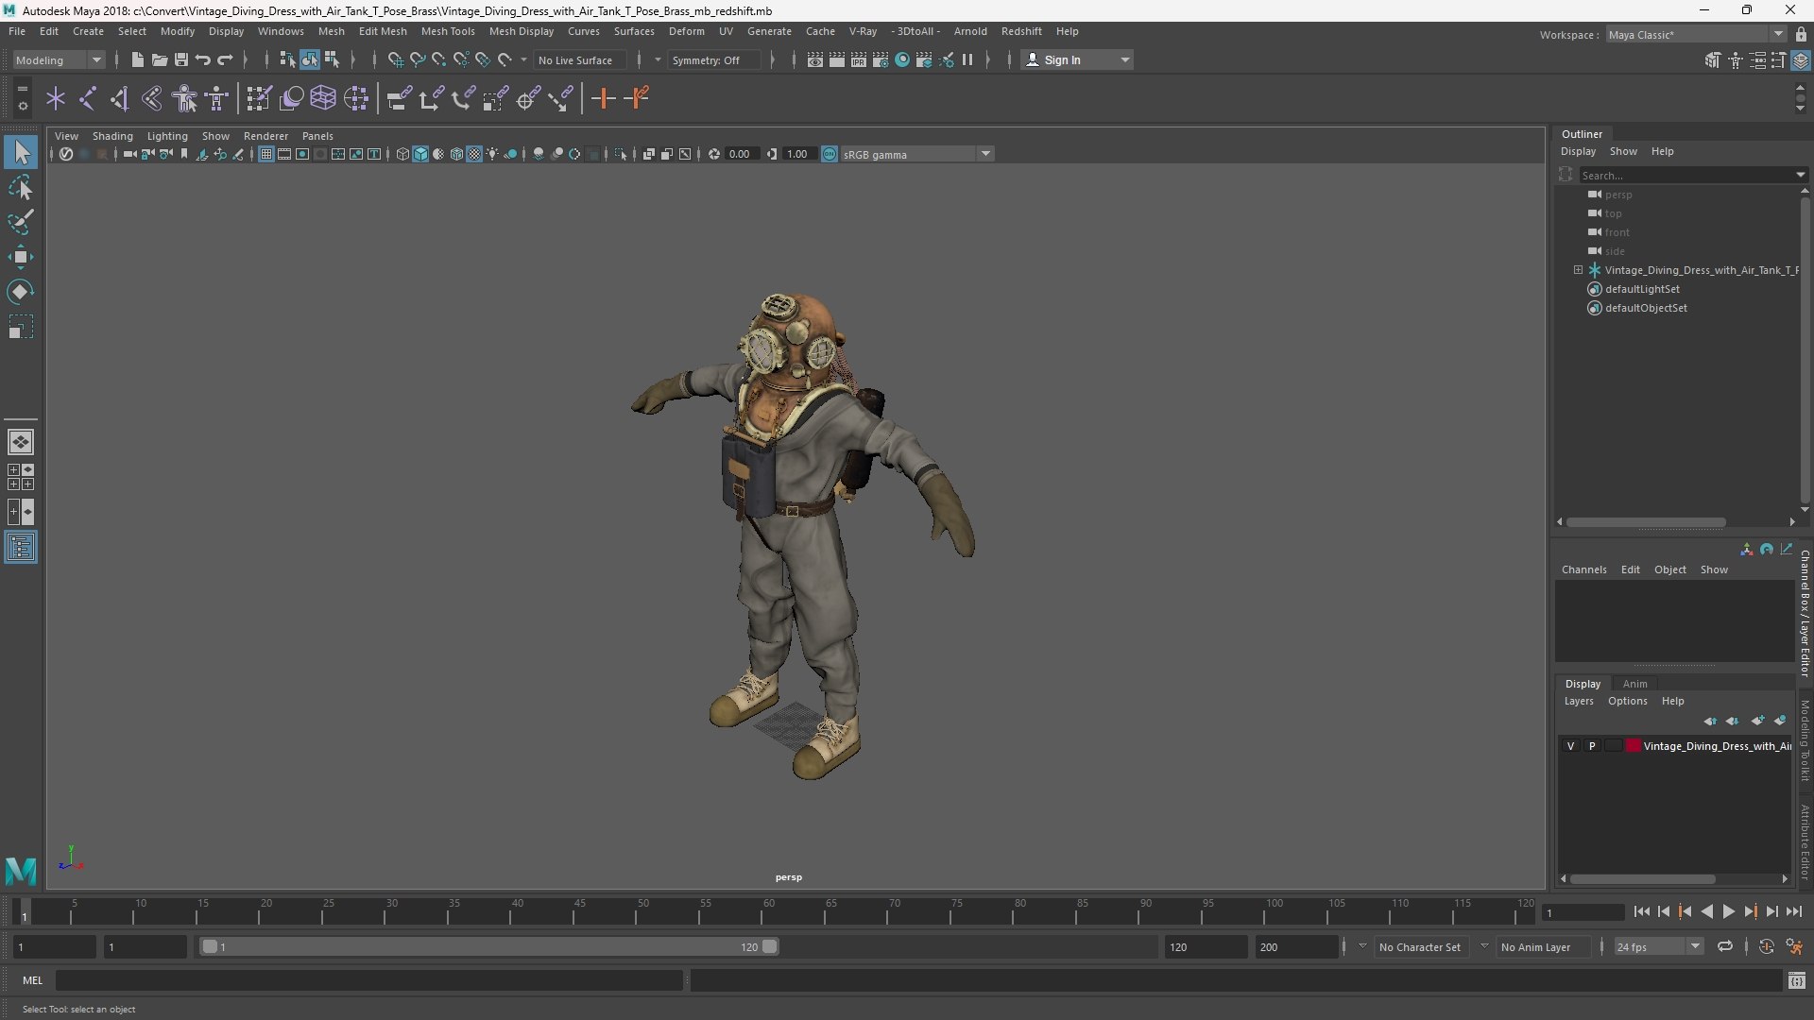Activate the Lasso select tool
1814x1020 pixels.
[x=21, y=187]
